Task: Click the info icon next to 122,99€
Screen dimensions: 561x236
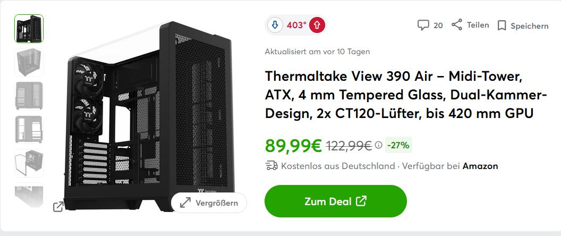Action: [379, 145]
